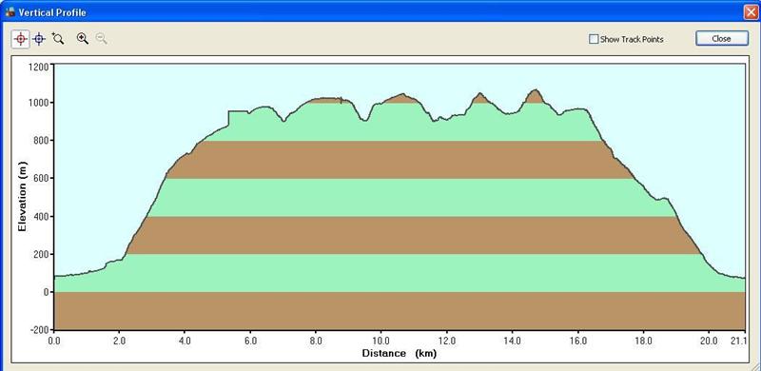Close the Vertical Profile window via X
Image resolution: width=761 pixels, height=371 pixels.
coord(751,12)
